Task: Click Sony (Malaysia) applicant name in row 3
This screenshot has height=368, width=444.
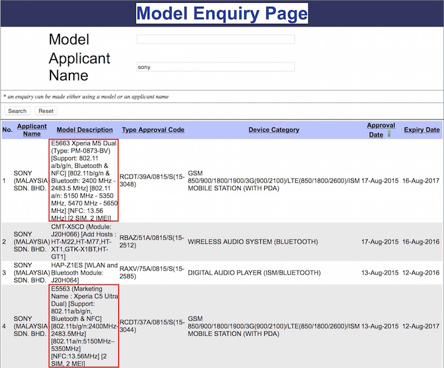Action: 31,273
